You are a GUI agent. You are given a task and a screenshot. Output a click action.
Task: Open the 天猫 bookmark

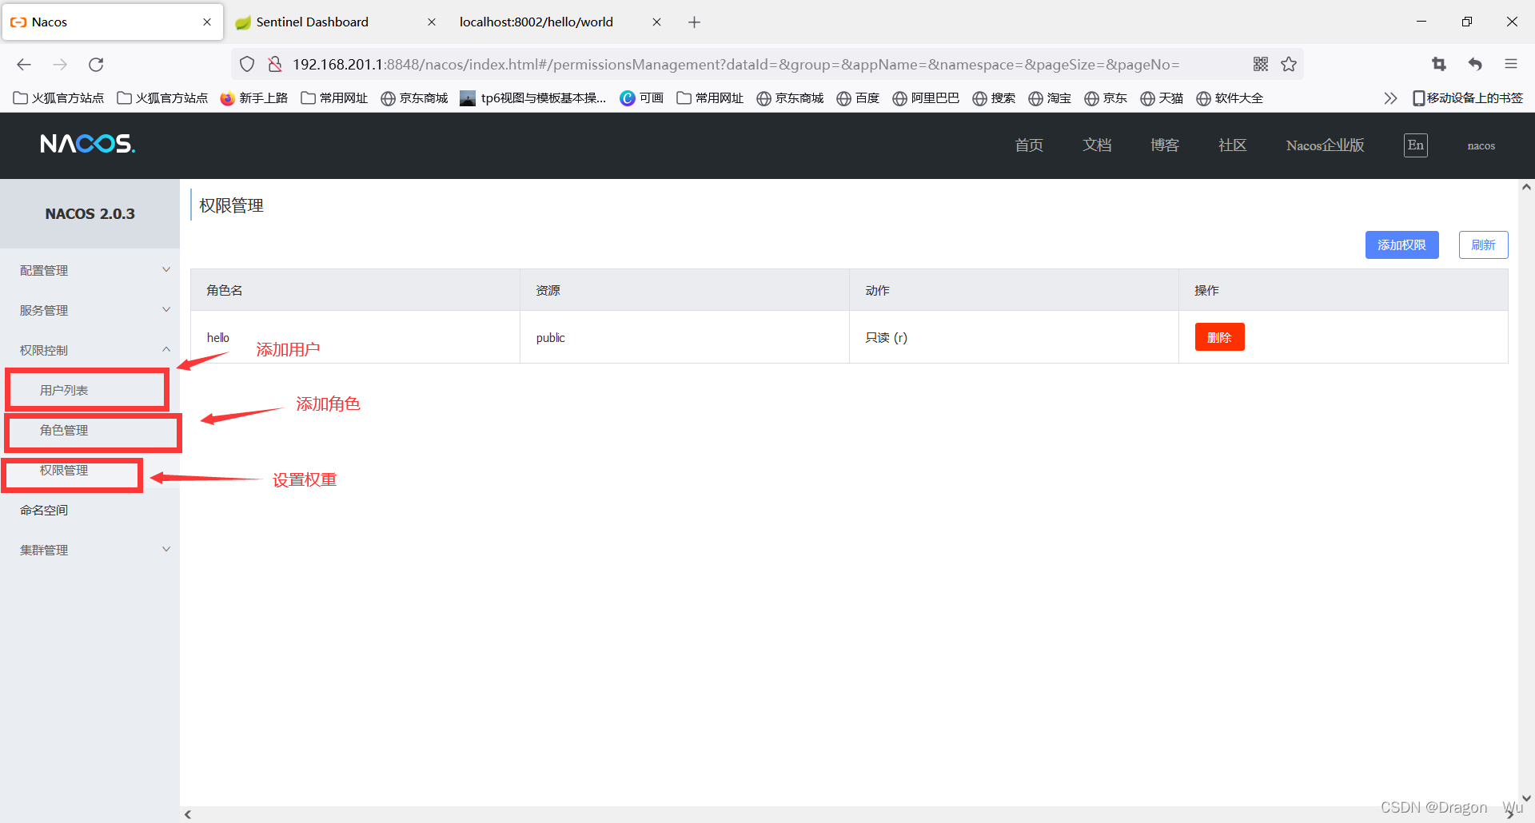click(1162, 98)
